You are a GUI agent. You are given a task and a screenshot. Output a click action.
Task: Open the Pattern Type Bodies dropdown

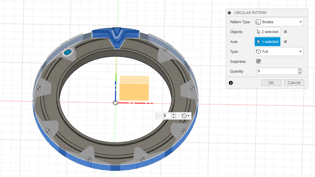279,22
